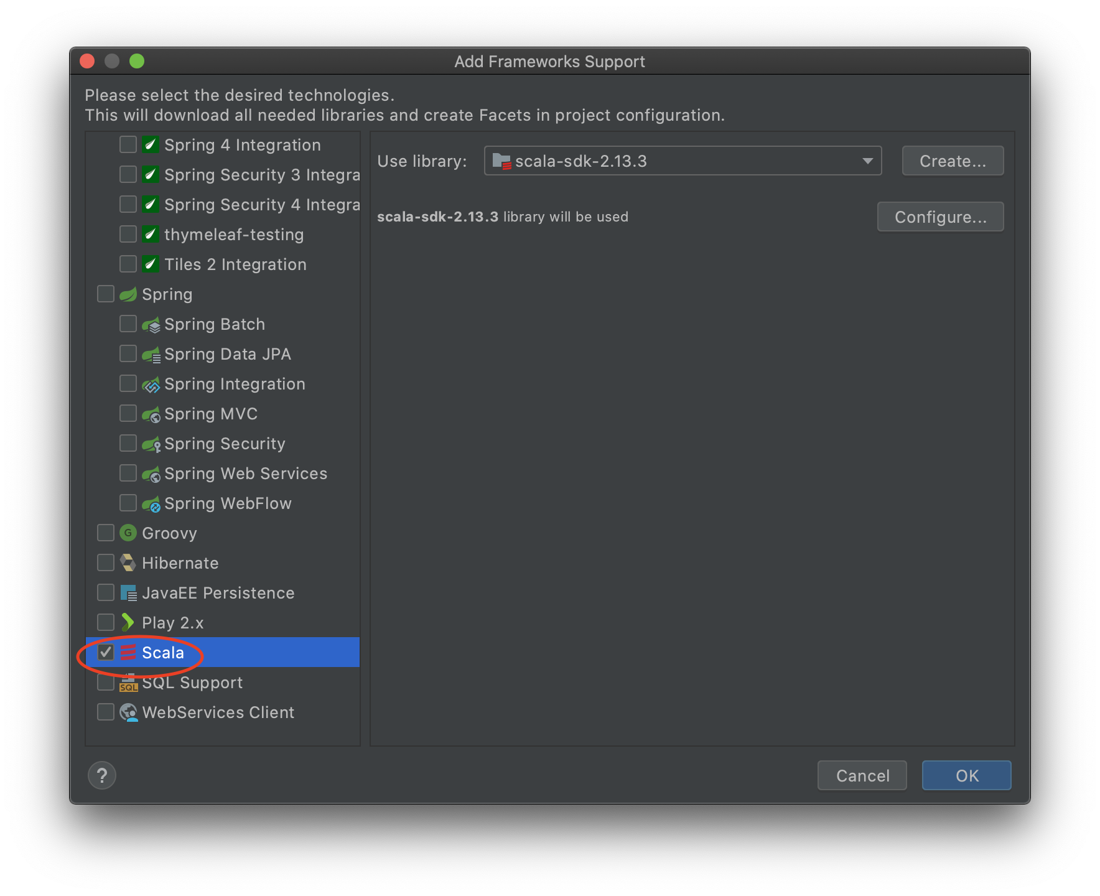This screenshot has height=896, width=1100.
Task: Click the Groovy G icon
Action: coord(128,533)
